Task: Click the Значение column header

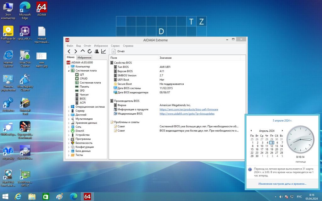Action: tap(200, 58)
